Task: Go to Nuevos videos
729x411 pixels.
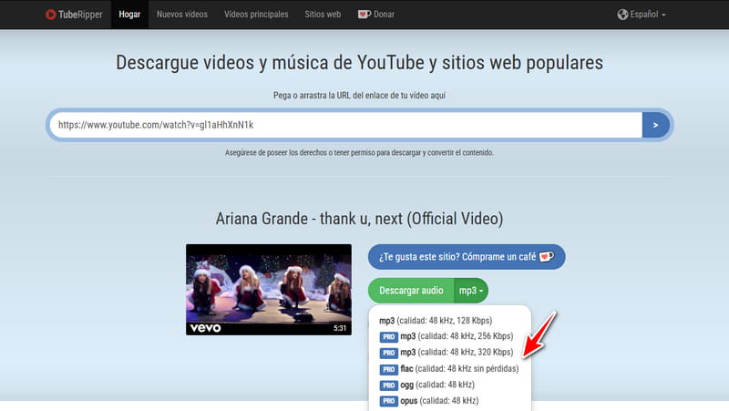Action: (182, 15)
